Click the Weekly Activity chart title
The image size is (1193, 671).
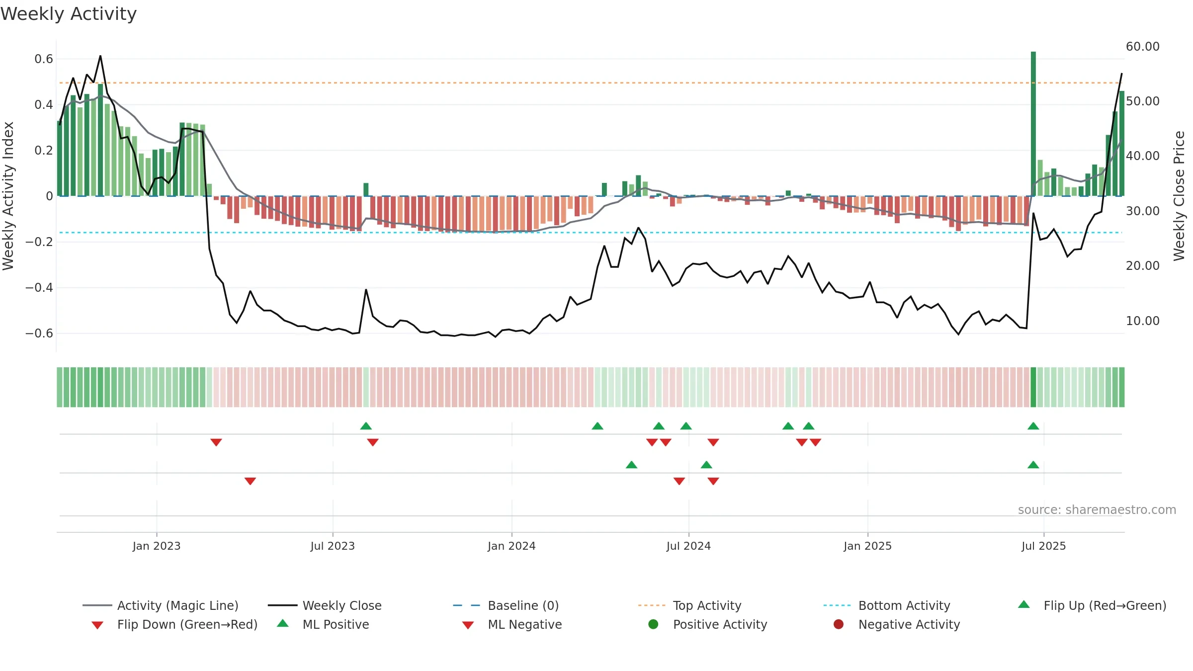tap(69, 14)
